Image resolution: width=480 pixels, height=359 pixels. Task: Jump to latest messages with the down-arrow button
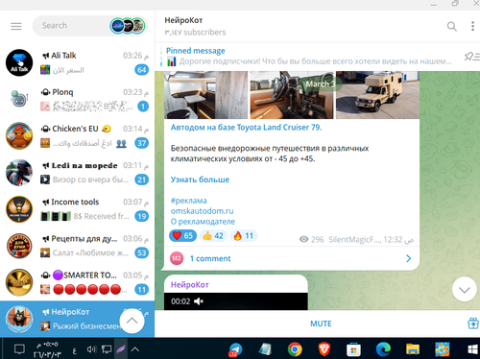[464, 290]
